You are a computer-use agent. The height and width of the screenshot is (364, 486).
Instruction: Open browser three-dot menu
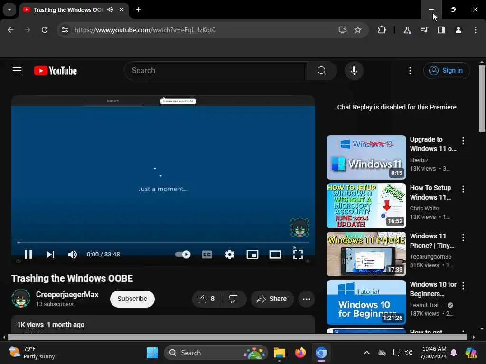coord(476,30)
